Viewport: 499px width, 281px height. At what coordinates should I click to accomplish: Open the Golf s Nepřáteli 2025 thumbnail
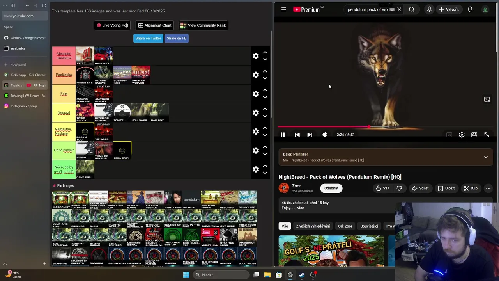pos(331,251)
